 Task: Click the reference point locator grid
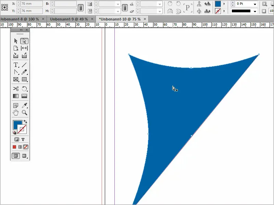(4, 7)
